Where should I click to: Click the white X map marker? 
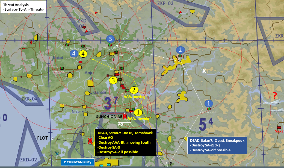[204, 71]
